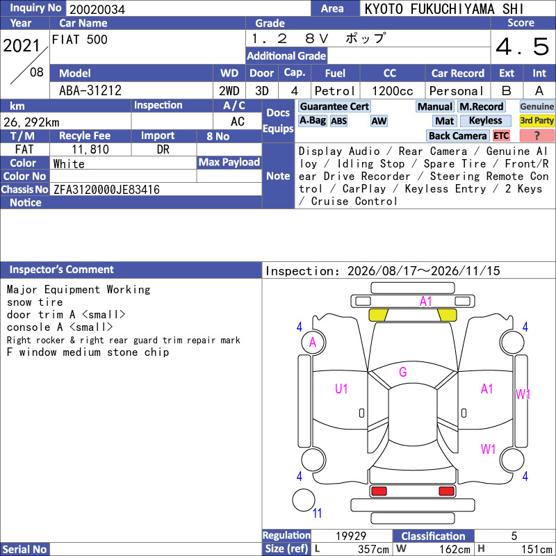Click the F window stone chip comment
Viewport: 556px width, 556px height.
[x=88, y=352]
